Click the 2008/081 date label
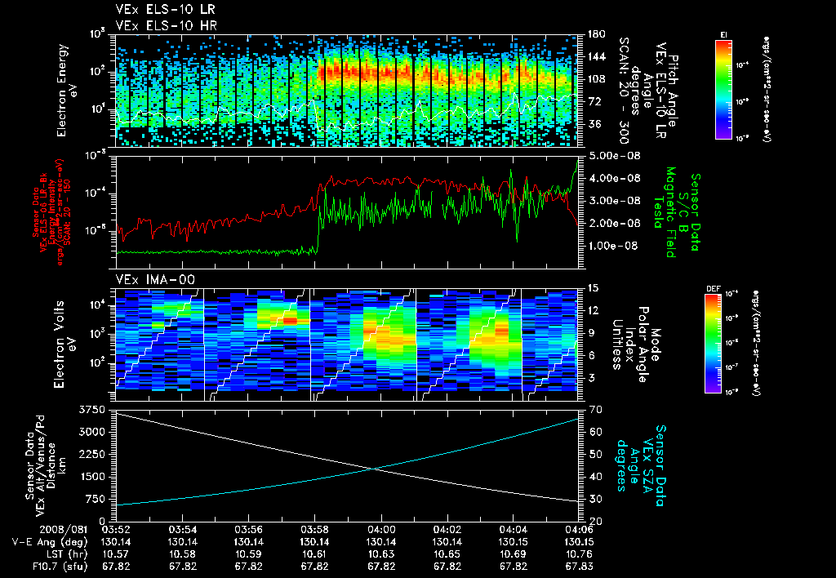 [x=64, y=530]
